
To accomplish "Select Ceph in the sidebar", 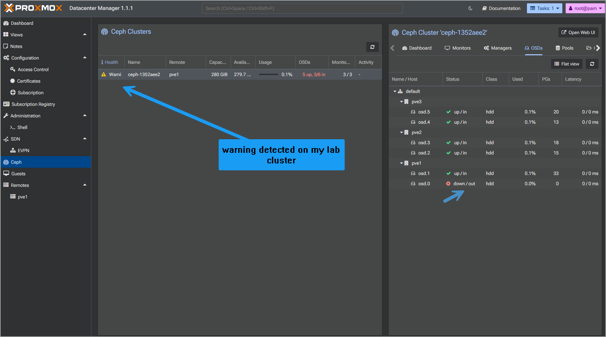I will (46, 162).
